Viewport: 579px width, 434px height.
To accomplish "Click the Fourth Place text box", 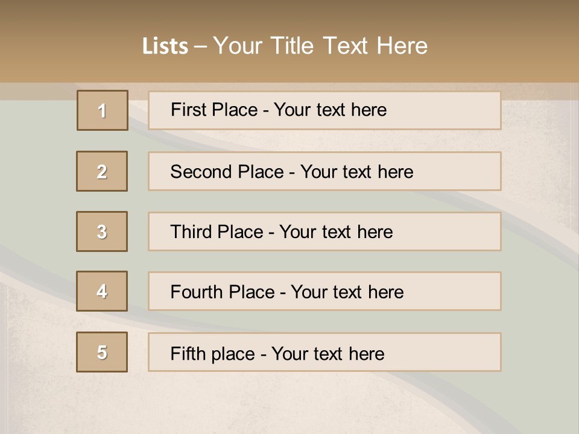I will pos(324,292).
